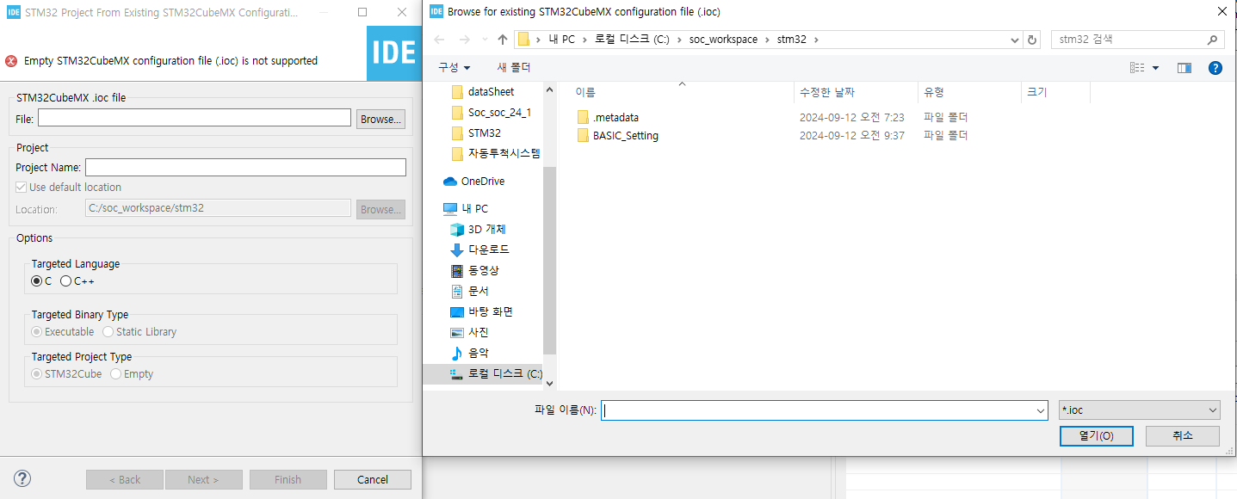1237x499 pixels.
Task: Sort by 유형 column header
Action: click(970, 92)
